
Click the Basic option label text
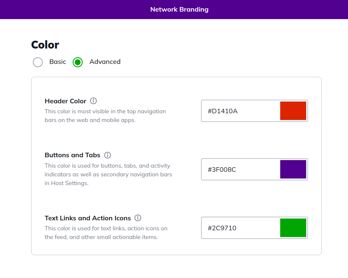[x=58, y=62]
